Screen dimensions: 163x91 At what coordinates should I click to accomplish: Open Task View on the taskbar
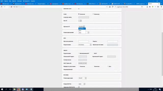coord(10,89)
